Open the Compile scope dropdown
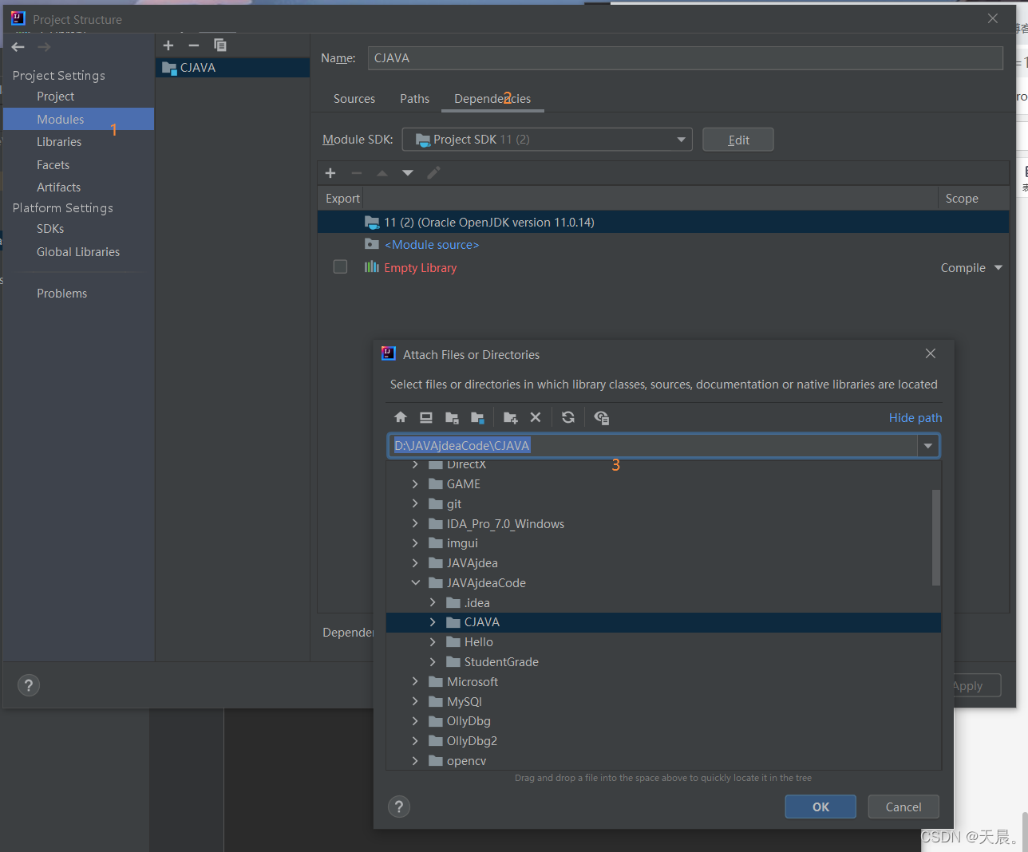This screenshot has width=1028, height=852. coord(998,268)
